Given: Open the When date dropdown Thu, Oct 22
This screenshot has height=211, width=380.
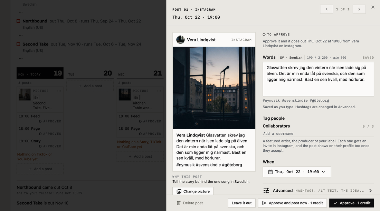Looking at the screenshot, I should (297, 172).
